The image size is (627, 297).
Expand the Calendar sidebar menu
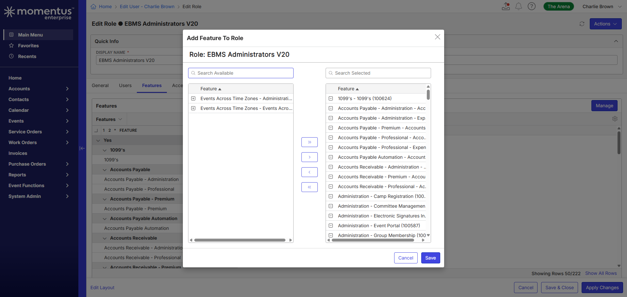(67, 110)
